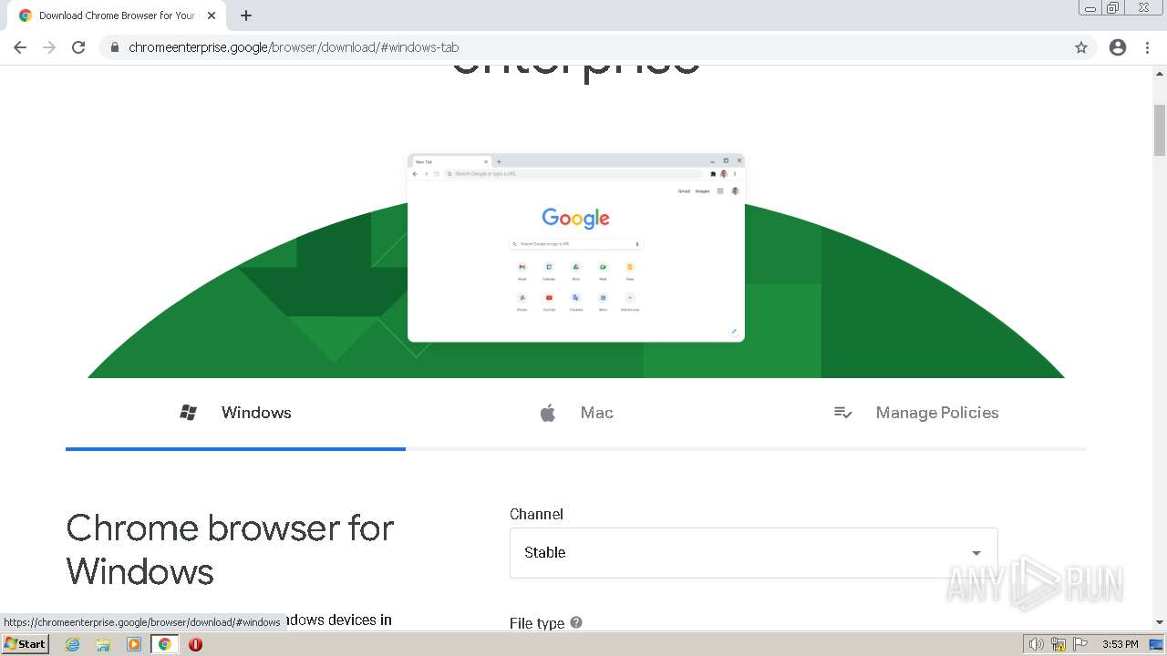Click the Chrome browser preview image

pos(576,248)
